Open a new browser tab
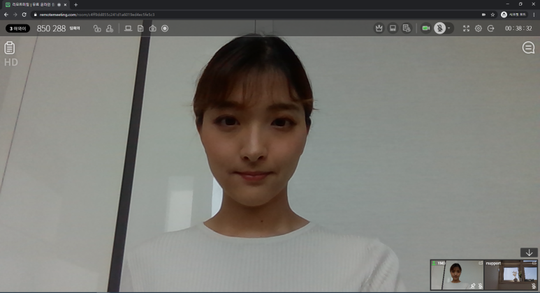The width and height of the screenshot is (540, 293). [x=75, y=4]
